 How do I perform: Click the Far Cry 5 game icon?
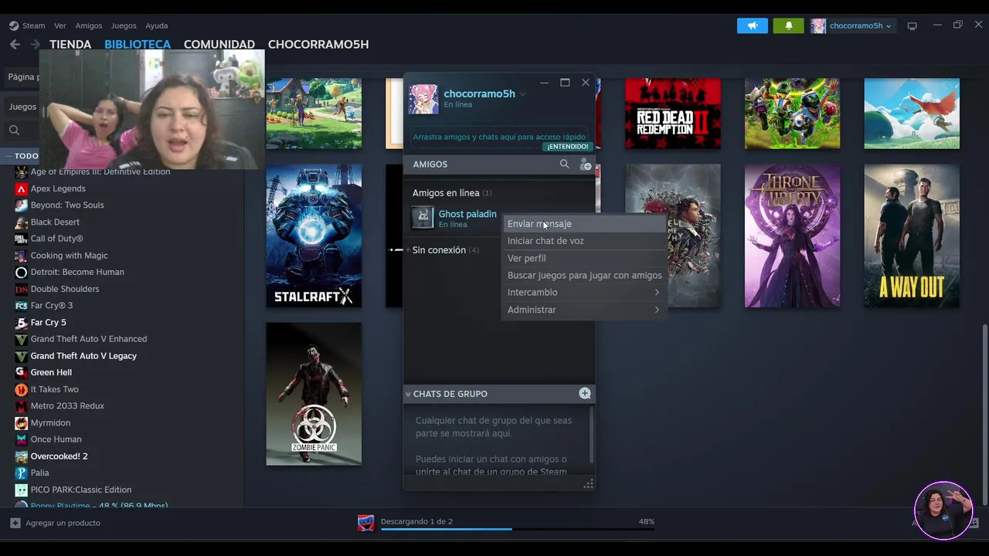tap(21, 322)
